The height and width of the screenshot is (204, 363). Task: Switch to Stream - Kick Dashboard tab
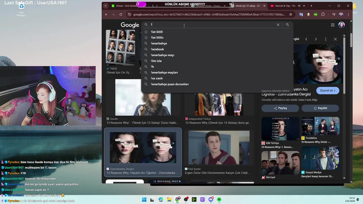tap(124, 6)
